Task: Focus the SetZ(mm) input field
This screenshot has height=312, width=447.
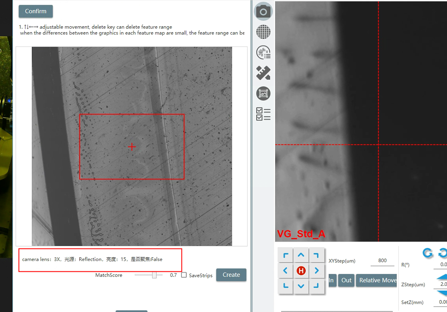Action: click(x=440, y=302)
